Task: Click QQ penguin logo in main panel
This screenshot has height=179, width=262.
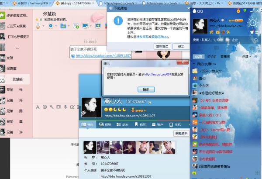Action: point(194,11)
